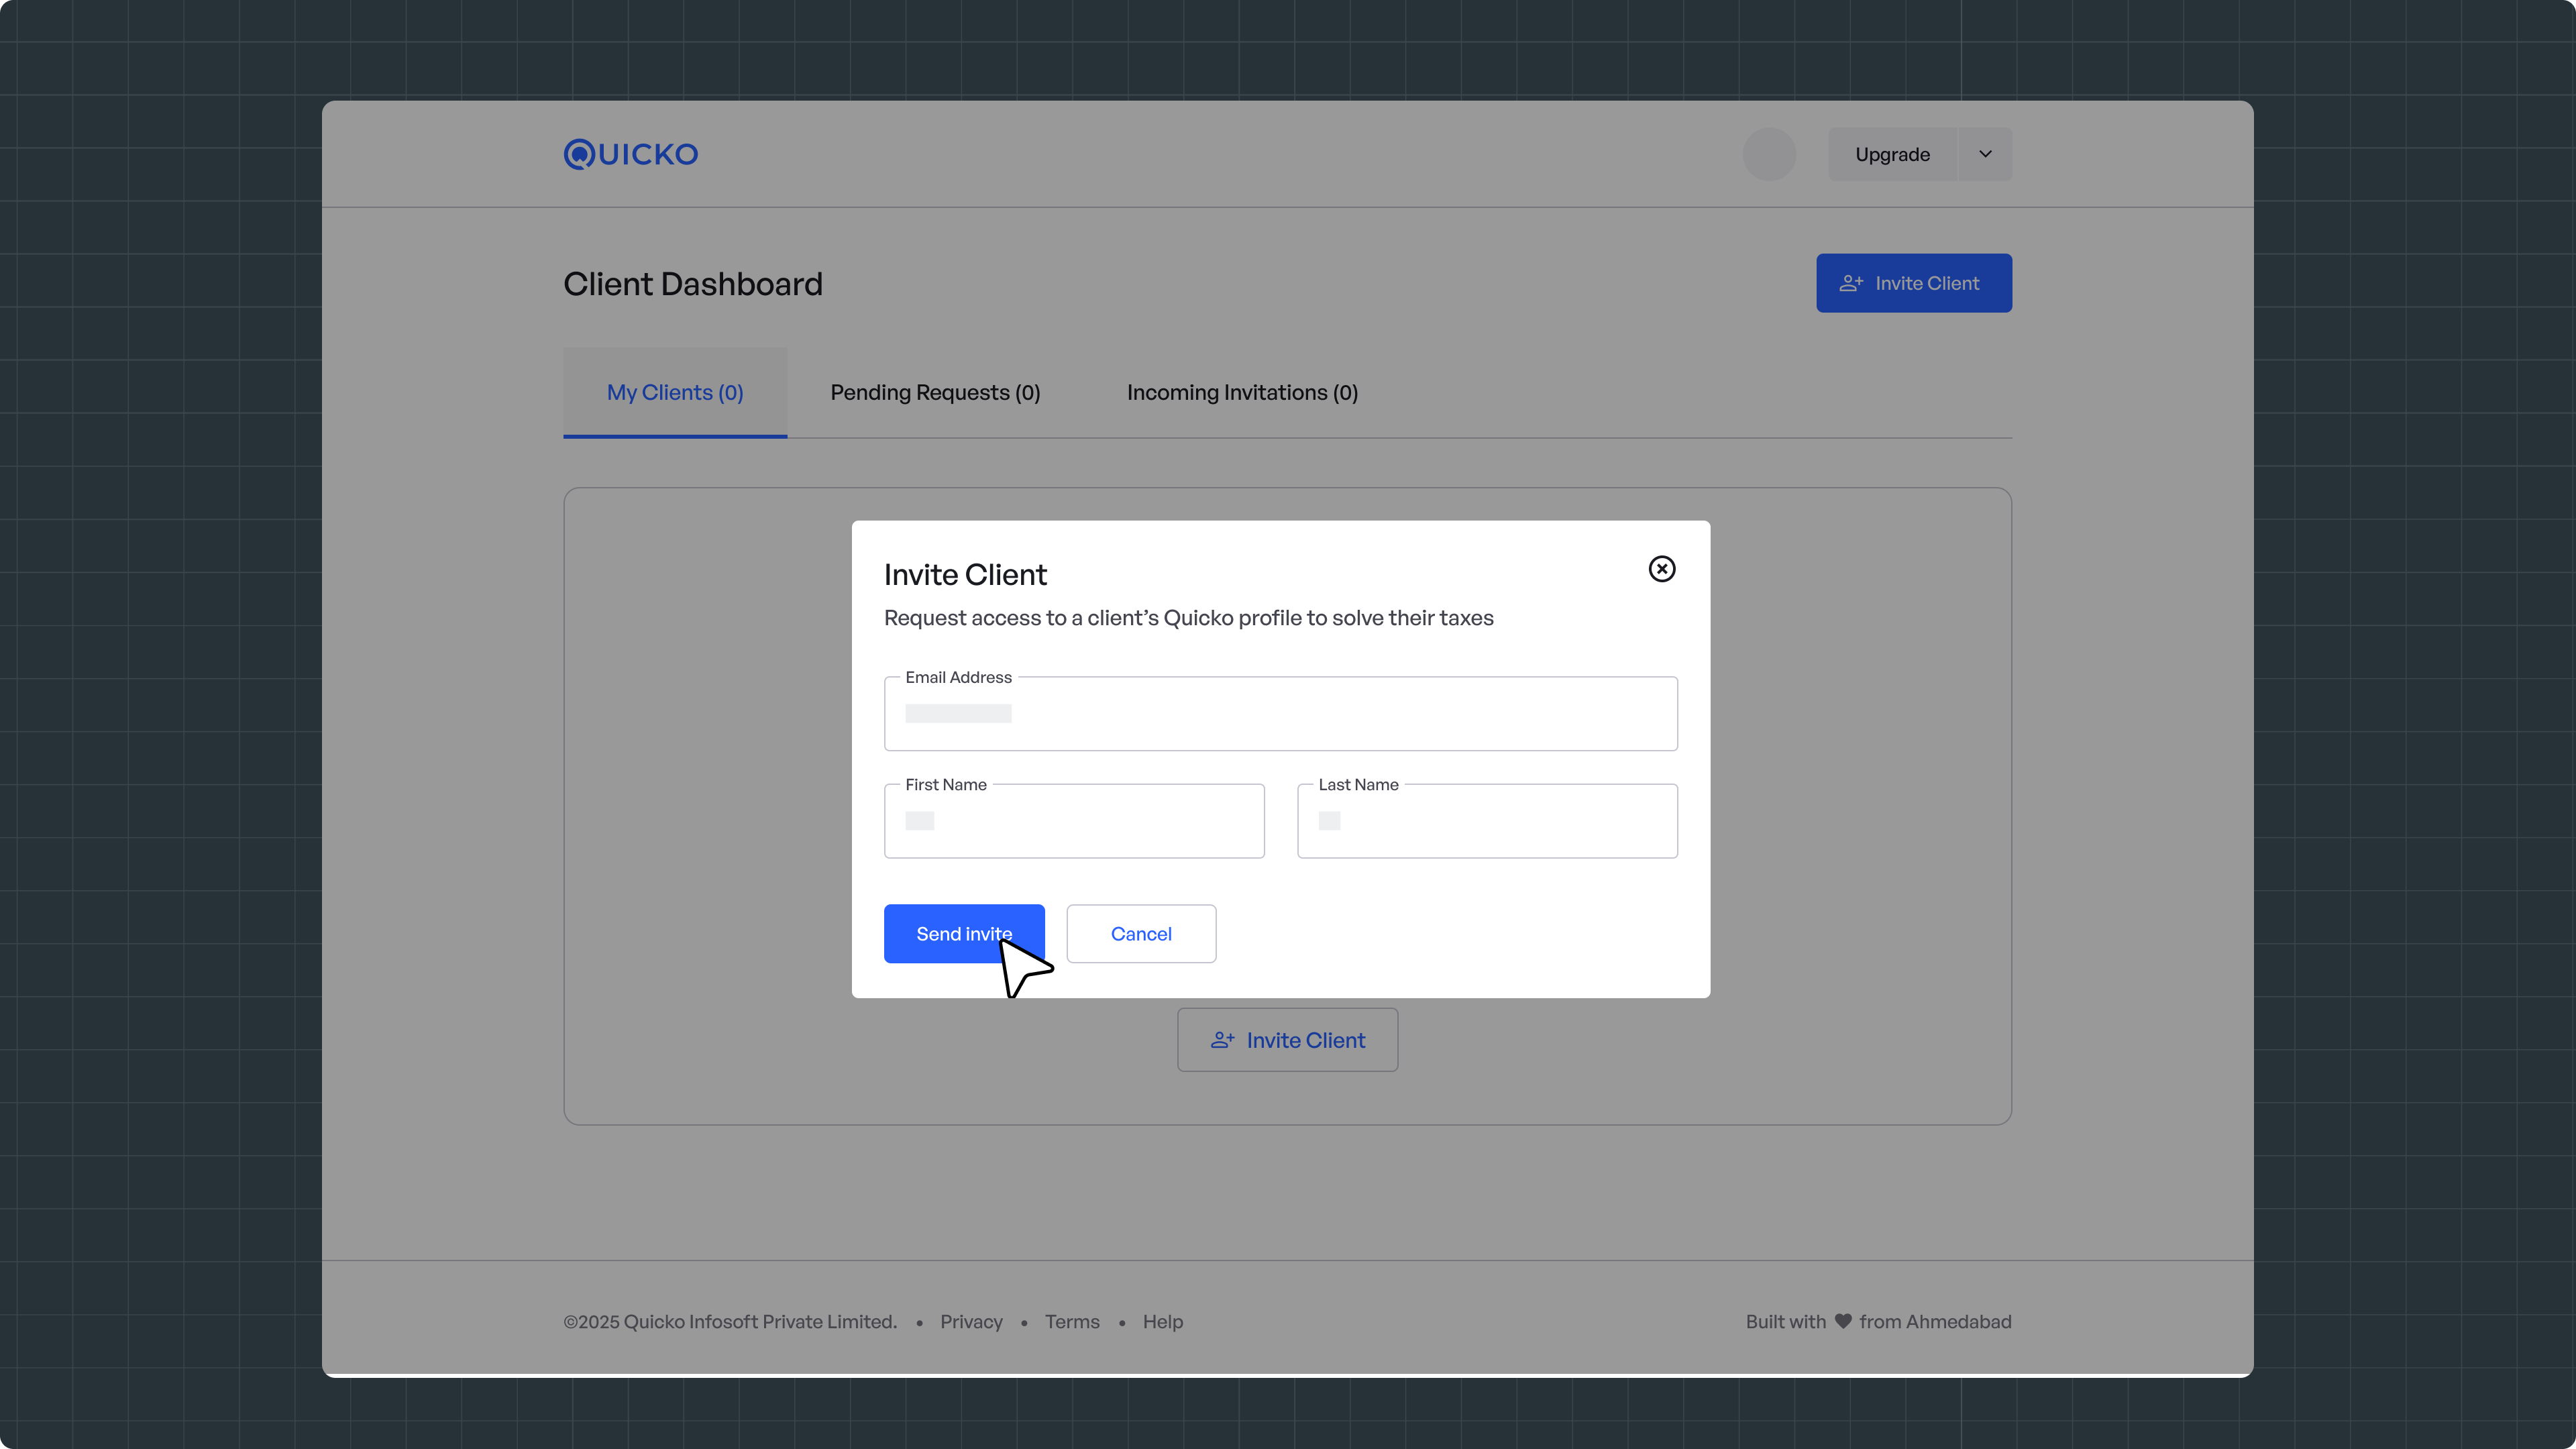Cancel the invite dialog
Viewport: 2576px width, 1449px height.
point(1141,934)
